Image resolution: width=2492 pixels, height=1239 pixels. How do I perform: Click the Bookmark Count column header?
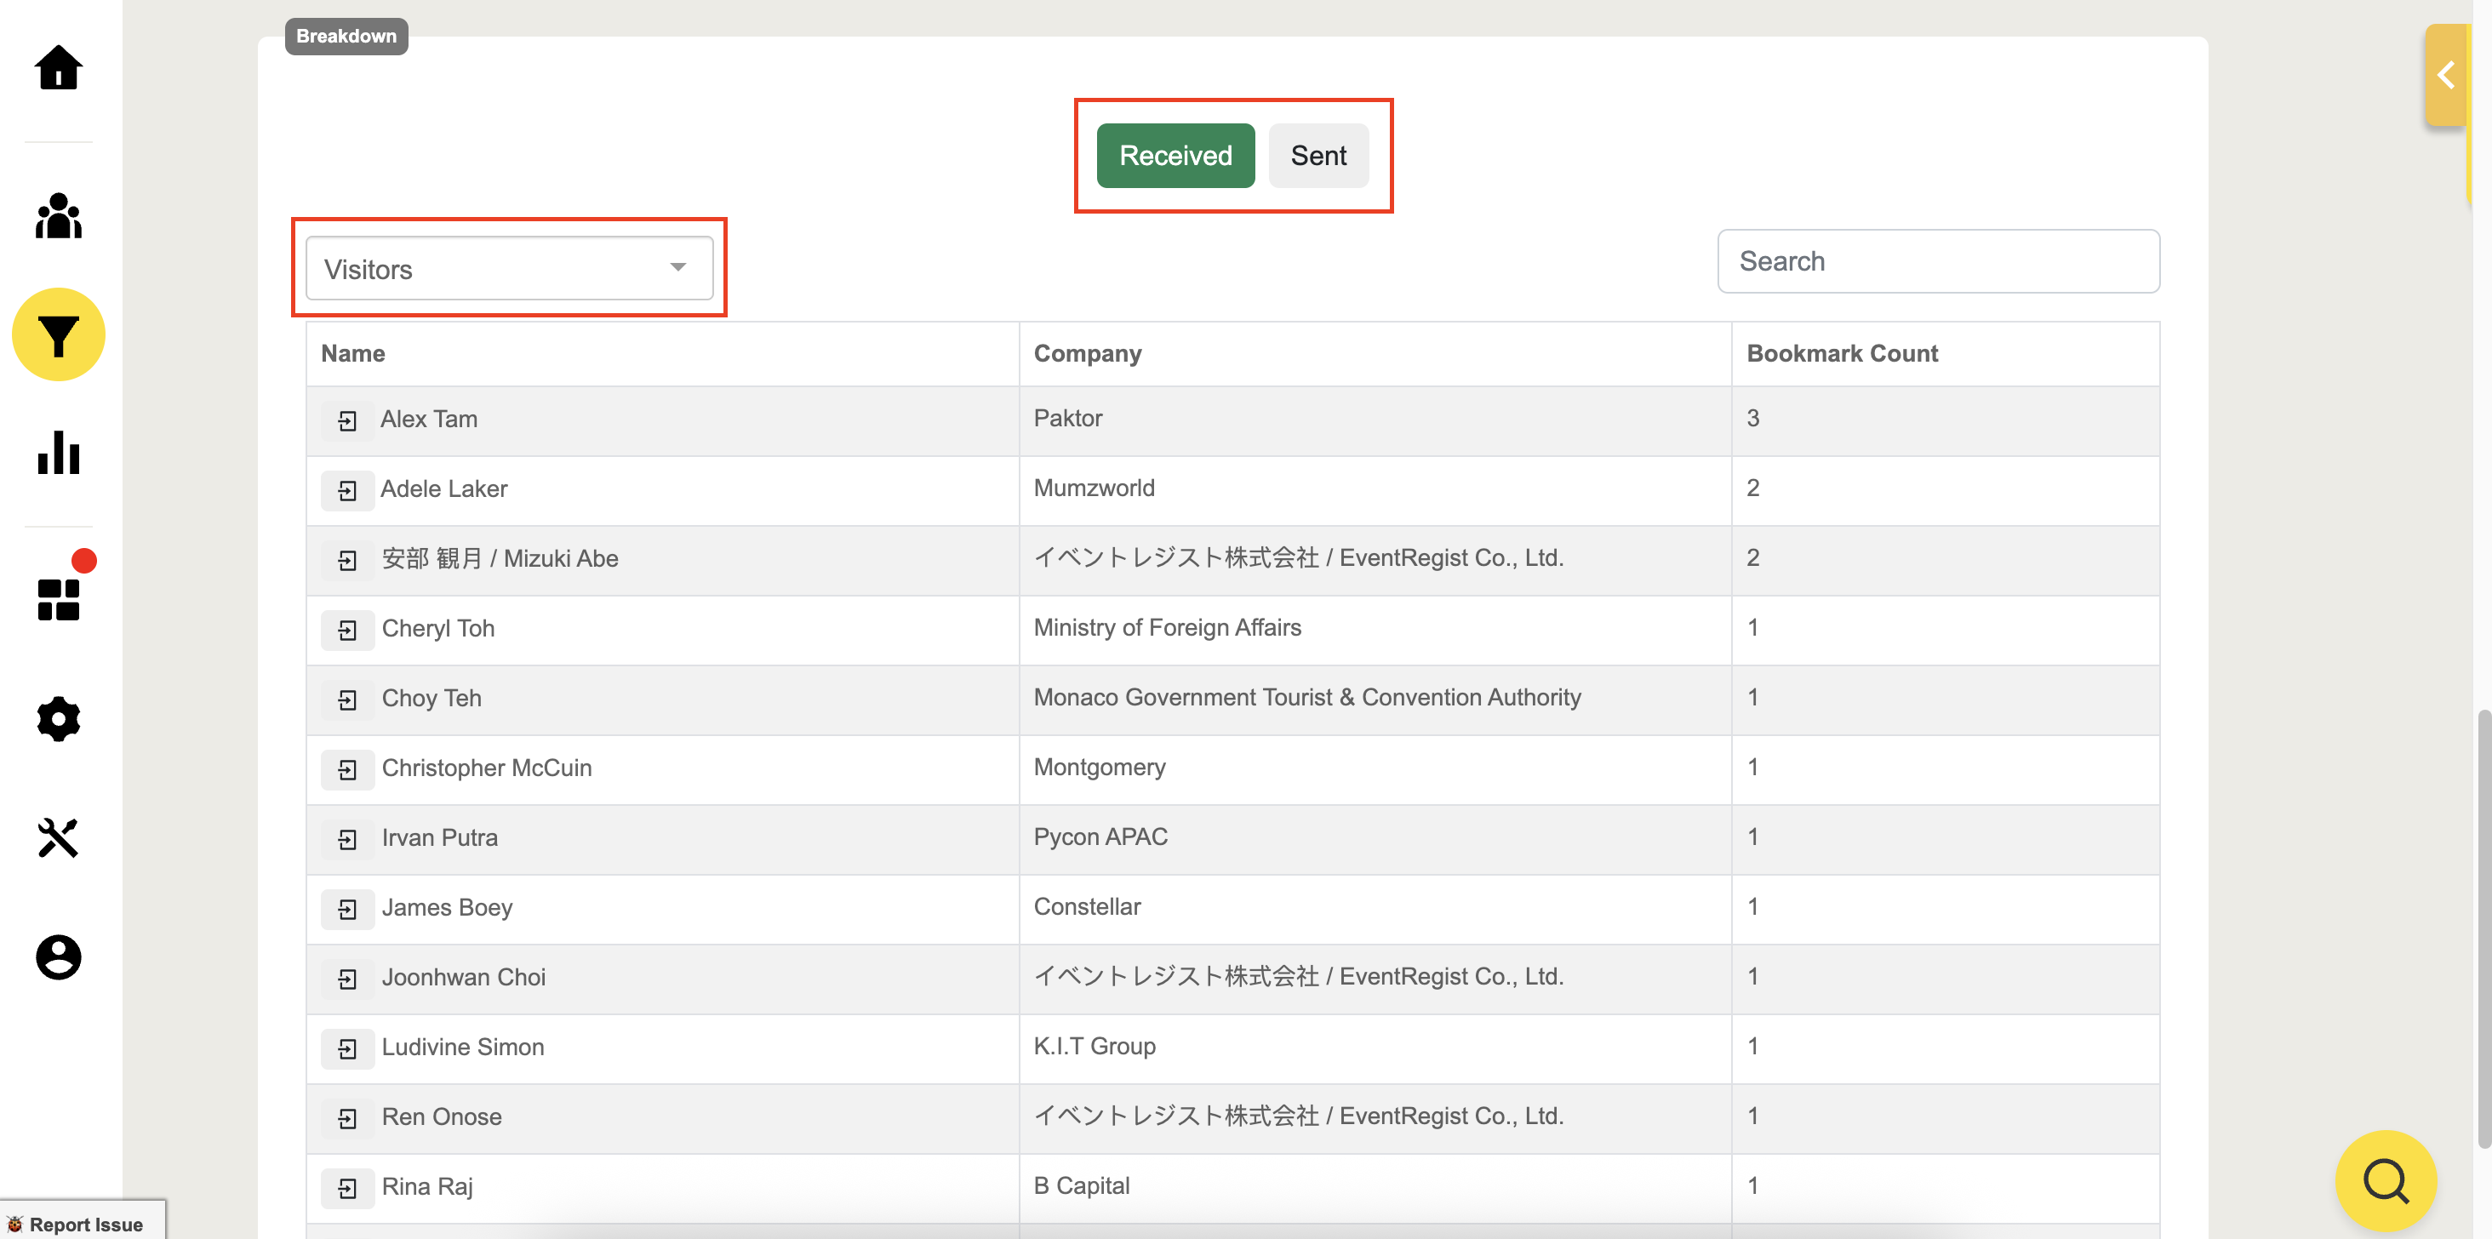tap(1841, 354)
